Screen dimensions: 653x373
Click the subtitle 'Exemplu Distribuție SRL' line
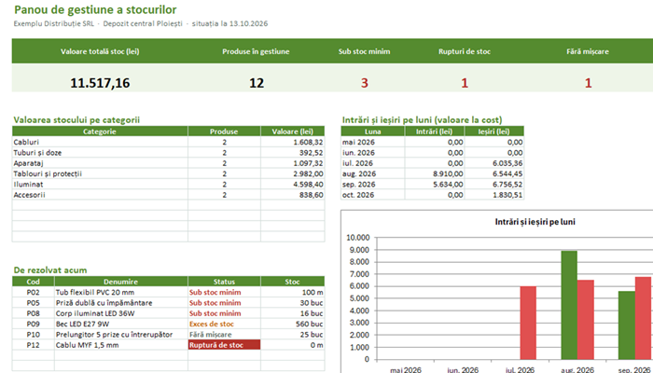141,23
